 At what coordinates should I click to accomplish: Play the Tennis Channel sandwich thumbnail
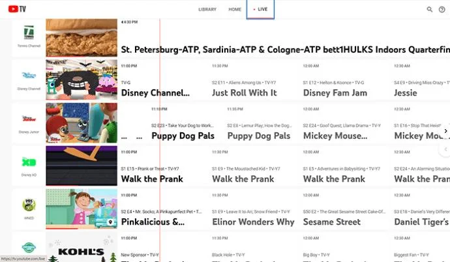(x=82, y=38)
